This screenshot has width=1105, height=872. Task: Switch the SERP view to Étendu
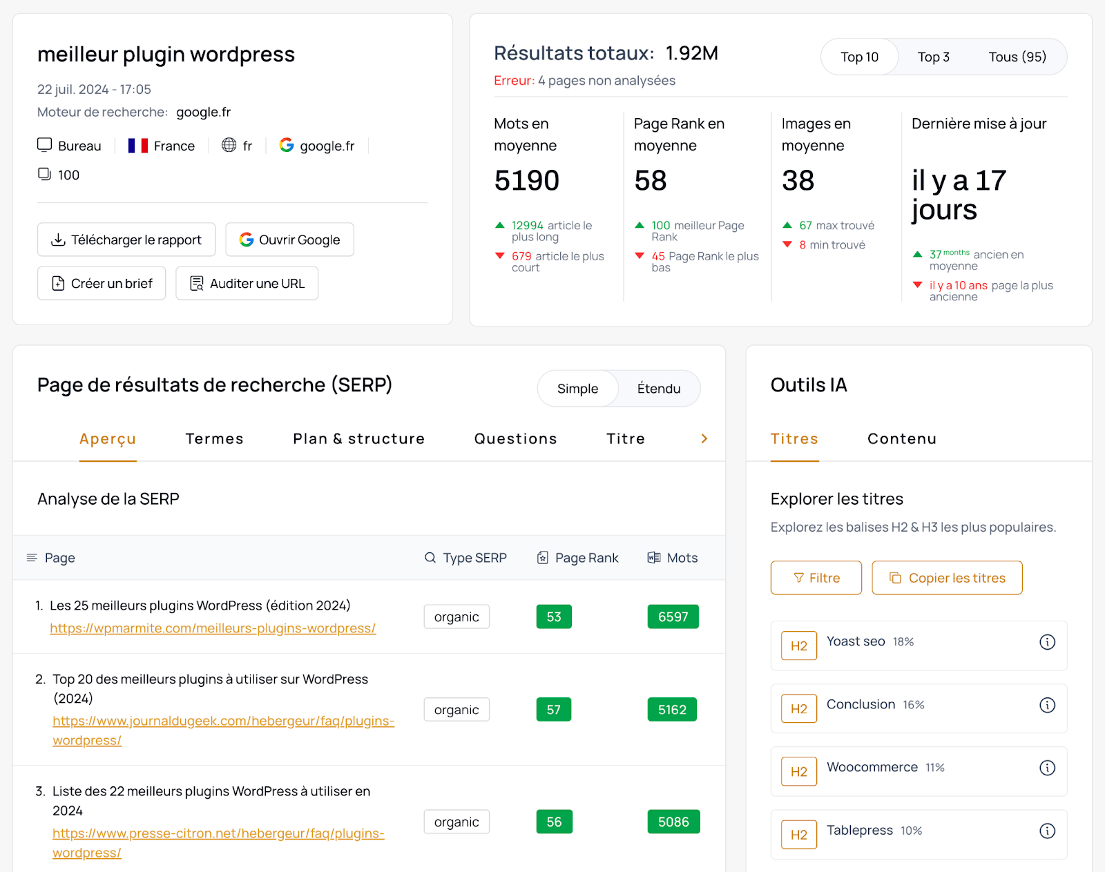click(x=658, y=388)
